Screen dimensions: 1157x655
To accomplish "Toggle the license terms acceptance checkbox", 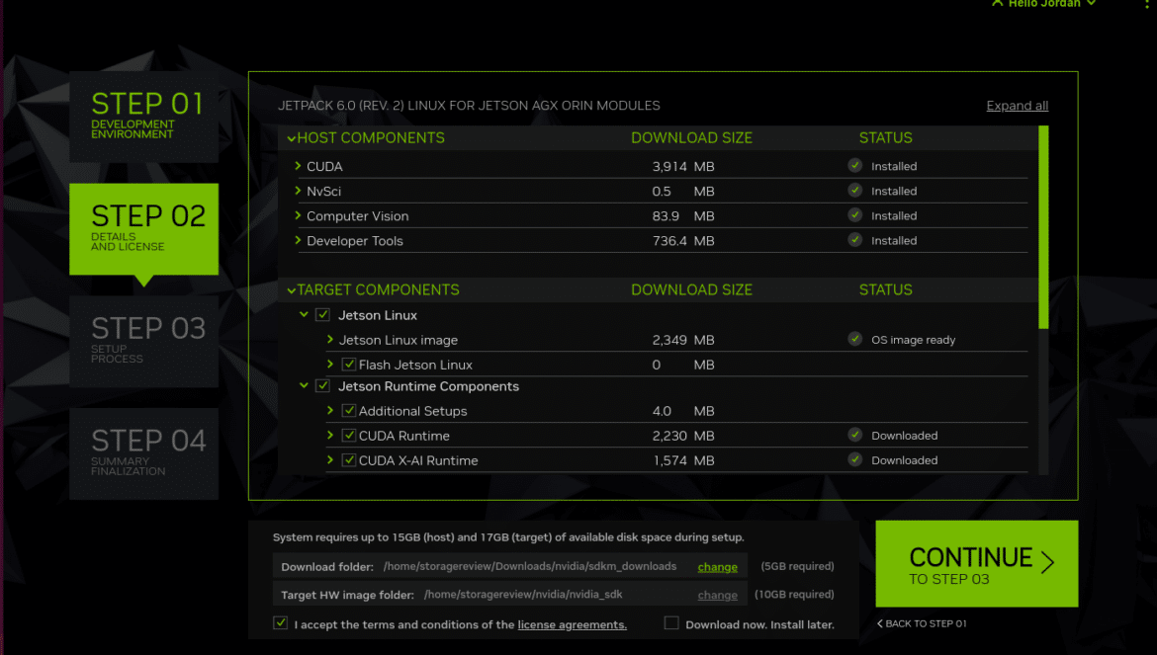I will 281,623.
